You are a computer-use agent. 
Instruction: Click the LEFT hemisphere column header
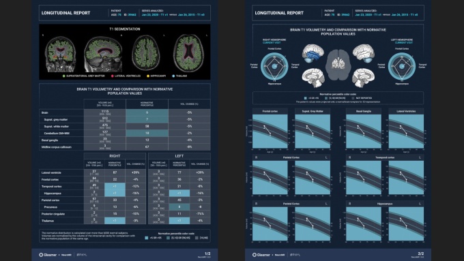[179, 156]
